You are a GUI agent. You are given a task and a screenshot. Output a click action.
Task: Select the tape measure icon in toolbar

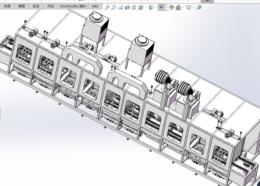tap(199, 8)
